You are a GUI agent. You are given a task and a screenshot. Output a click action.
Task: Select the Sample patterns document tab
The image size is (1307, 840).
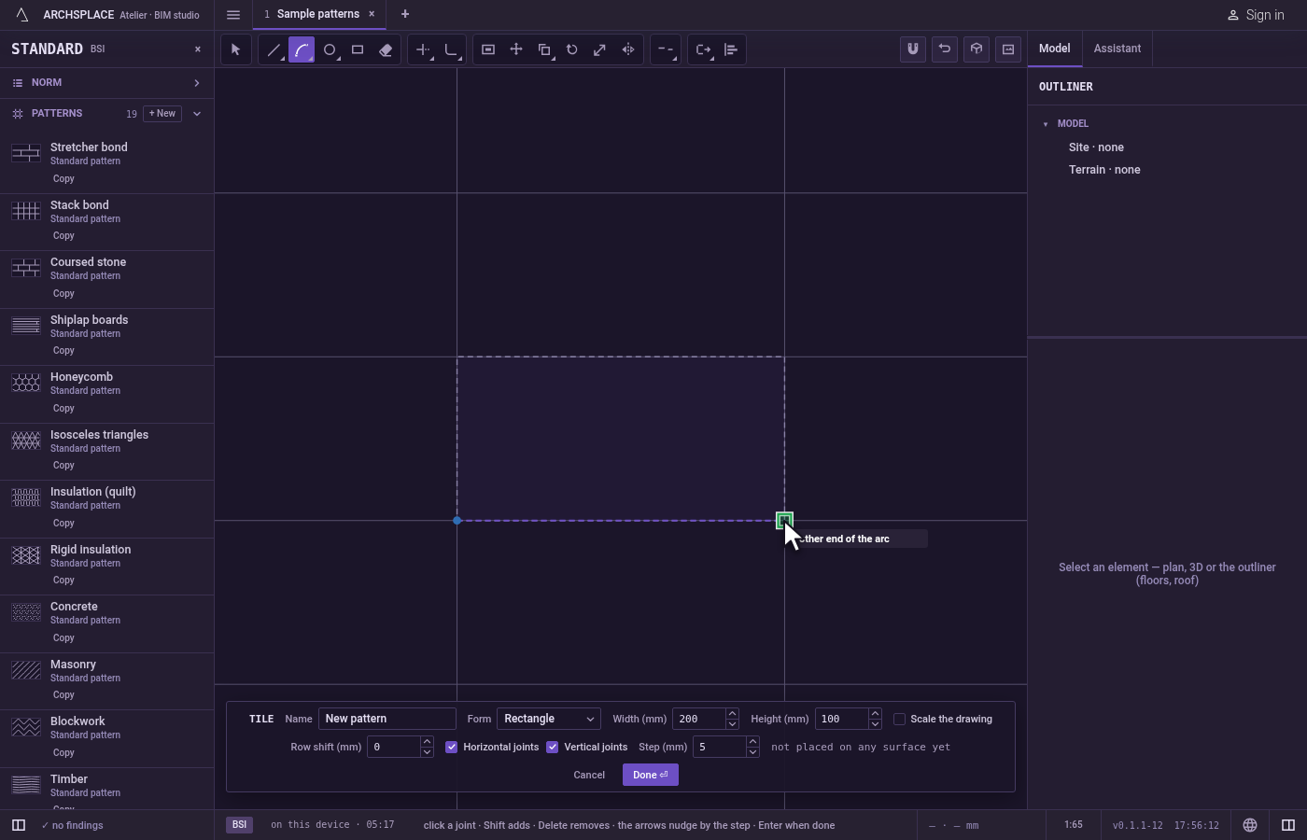coord(317,14)
